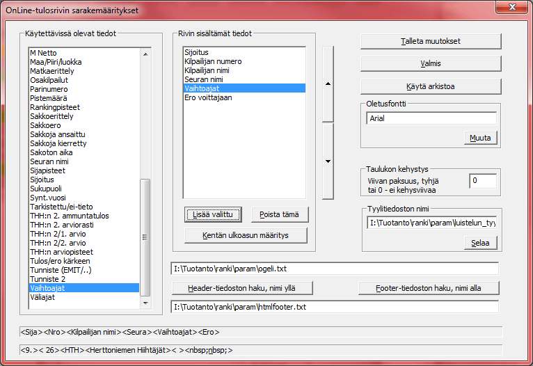Image resolution: width=533 pixels, height=366 pixels.
Task: Click the move-up arrow button
Action: coord(327,84)
